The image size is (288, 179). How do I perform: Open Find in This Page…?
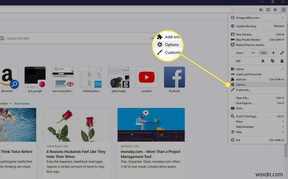point(257,116)
